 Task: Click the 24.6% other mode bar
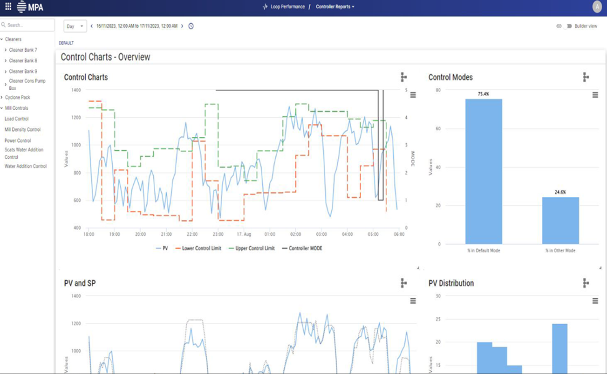pyautogui.click(x=560, y=220)
